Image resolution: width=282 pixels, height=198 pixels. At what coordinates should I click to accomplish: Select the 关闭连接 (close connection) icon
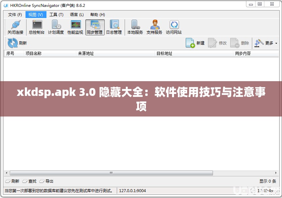point(15,27)
